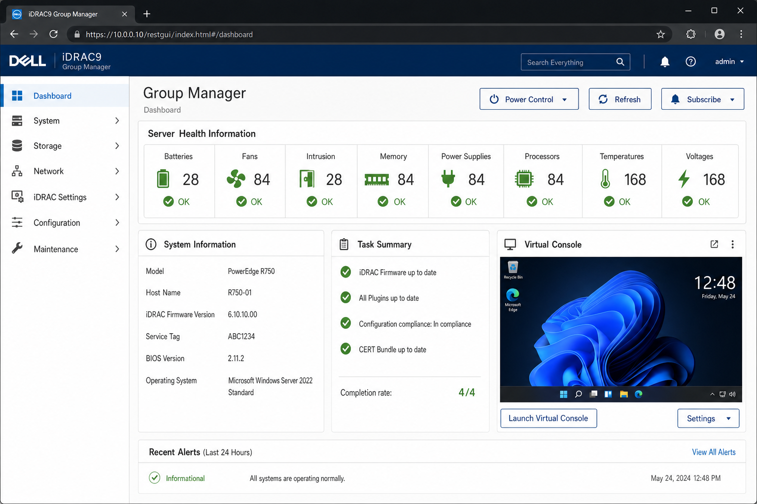Open the Power Control dropdown

[x=529, y=99]
